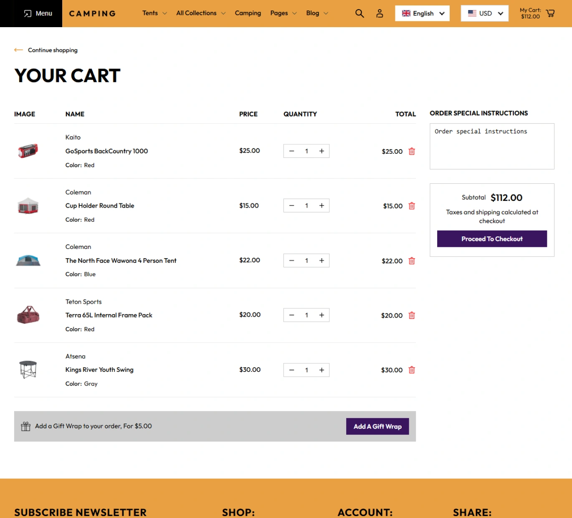Click the Atsena brand name
Screen dimensions: 572x518
click(75, 356)
